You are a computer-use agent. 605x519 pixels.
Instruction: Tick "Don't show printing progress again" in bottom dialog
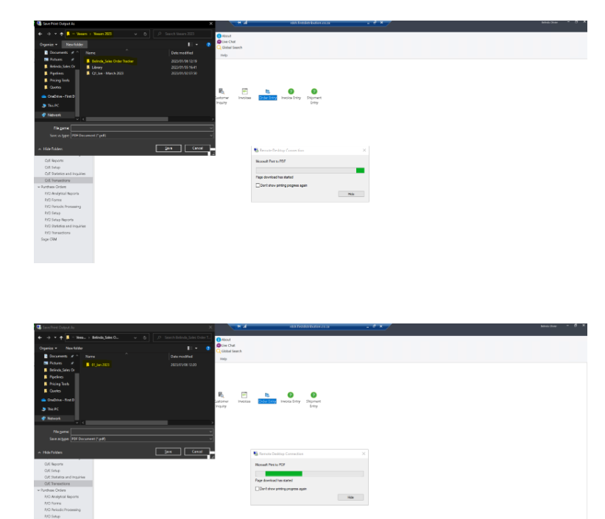pyautogui.click(x=257, y=489)
